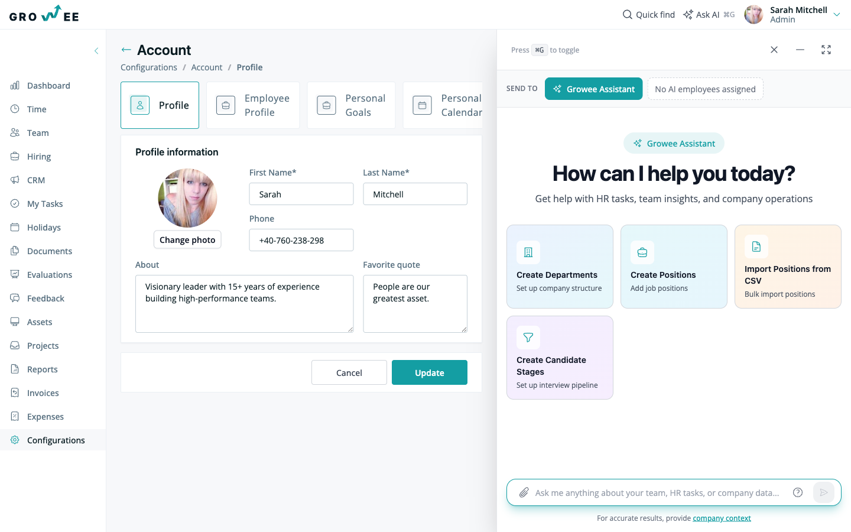Click the Last Name field
Image resolution: width=851 pixels, height=532 pixels.
[415, 194]
